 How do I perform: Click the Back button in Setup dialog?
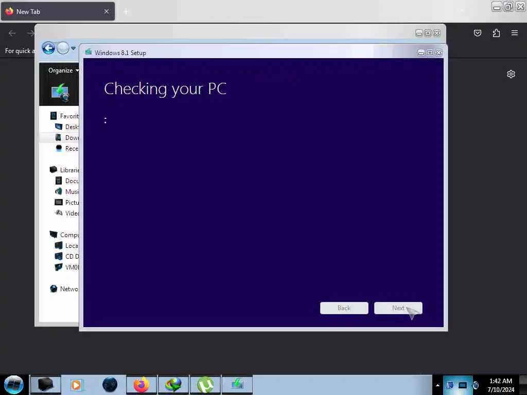point(344,308)
